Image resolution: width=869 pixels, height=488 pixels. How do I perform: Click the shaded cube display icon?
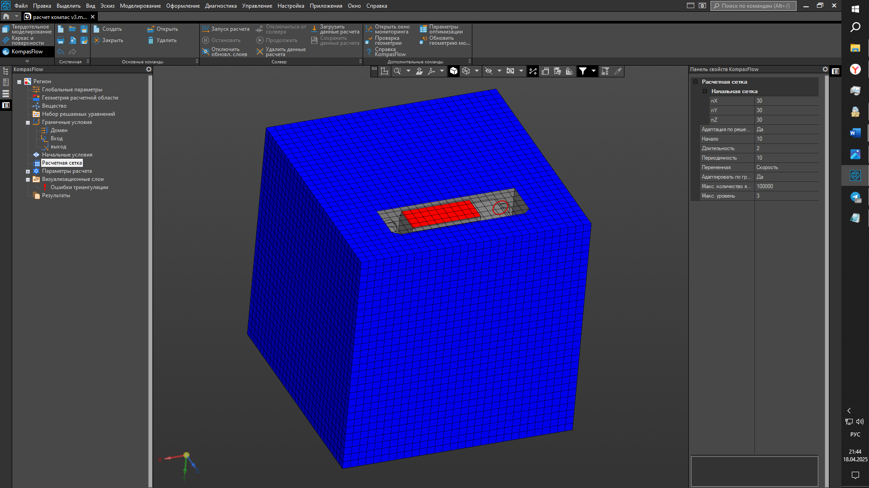point(454,71)
